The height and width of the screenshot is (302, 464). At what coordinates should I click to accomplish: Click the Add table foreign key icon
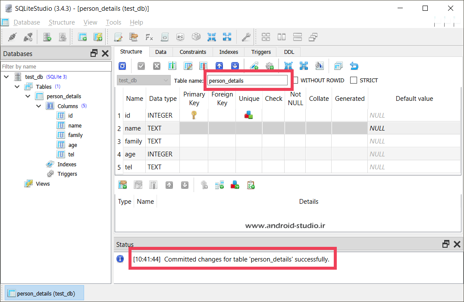[219, 185]
